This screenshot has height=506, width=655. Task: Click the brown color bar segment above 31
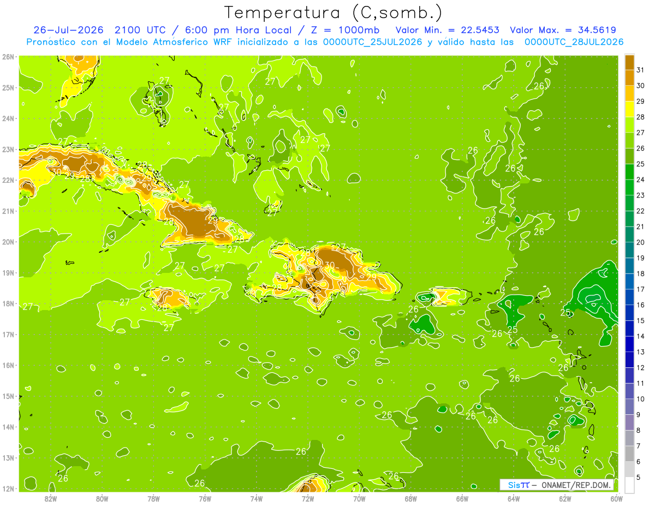click(629, 62)
